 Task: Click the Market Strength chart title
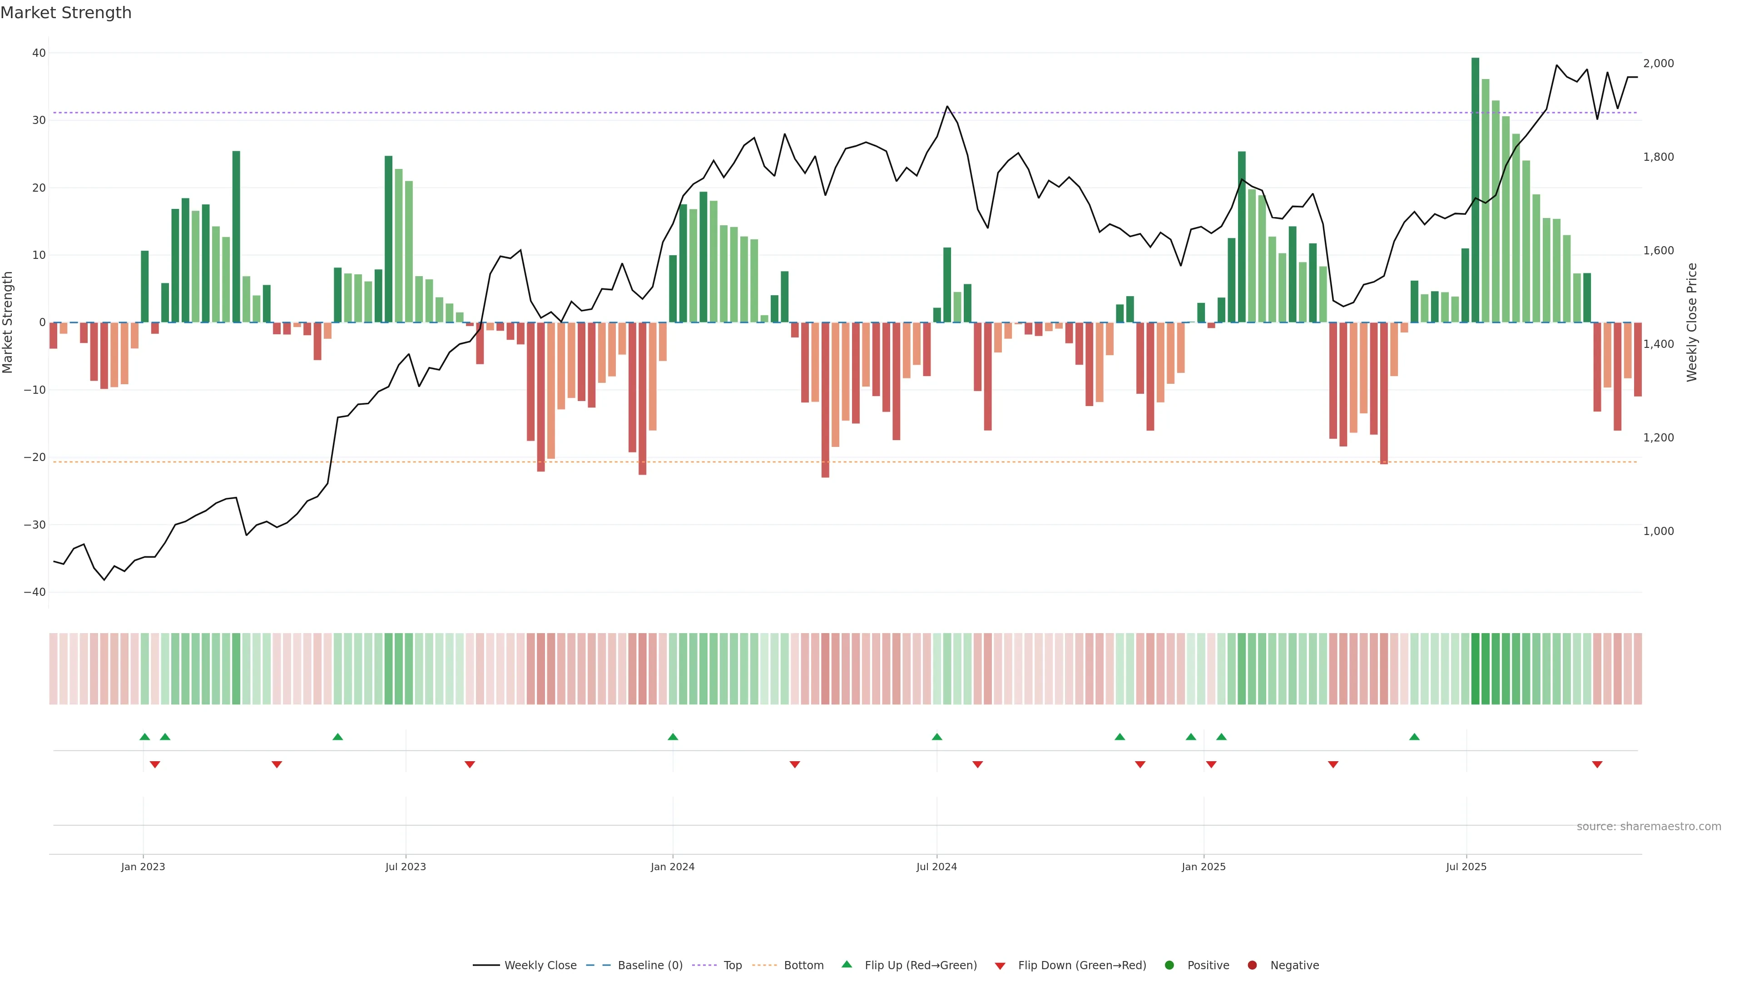coord(66,12)
